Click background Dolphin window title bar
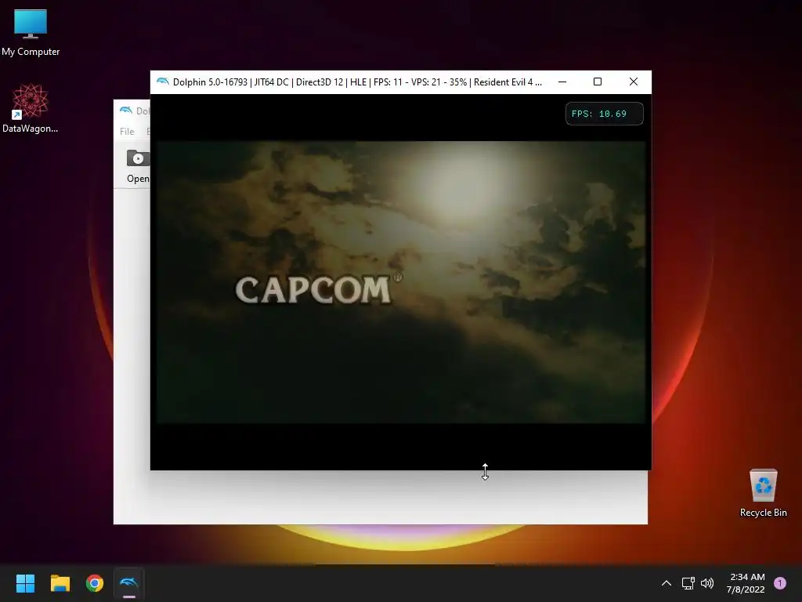The image size is (802, 602). [x=132, y=111]
